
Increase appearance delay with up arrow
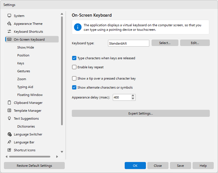133,96
